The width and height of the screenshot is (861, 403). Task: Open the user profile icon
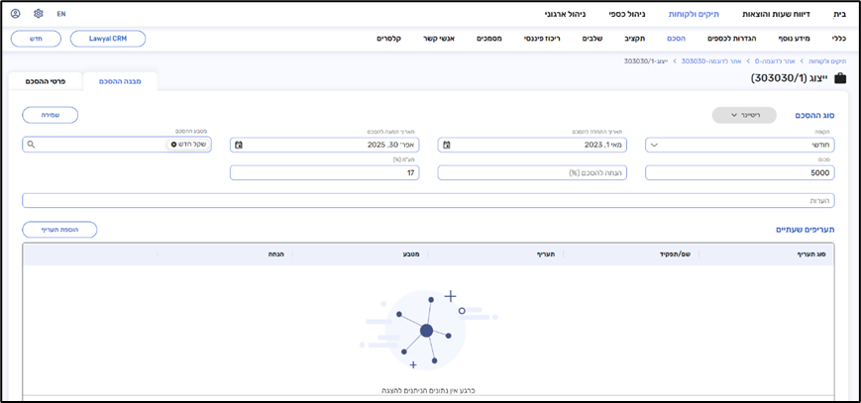pyautogui.click(x=15, y=14)
